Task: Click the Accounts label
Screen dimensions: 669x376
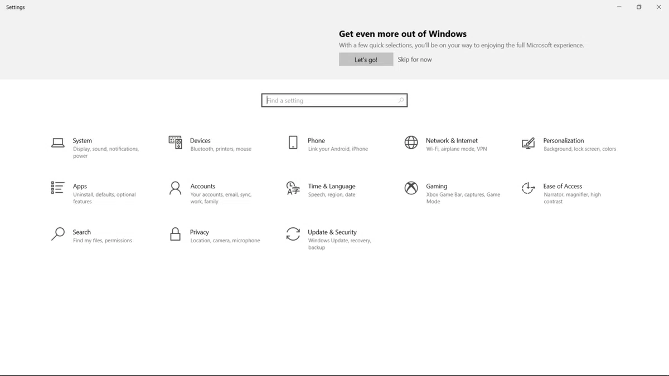Action: [x=203, y=187]
